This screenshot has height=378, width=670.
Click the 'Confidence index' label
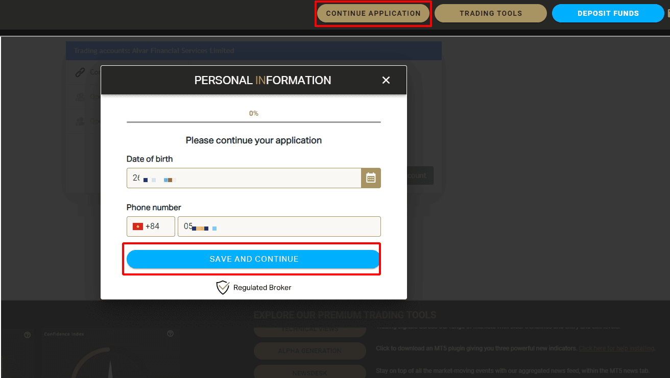[64, 334]
